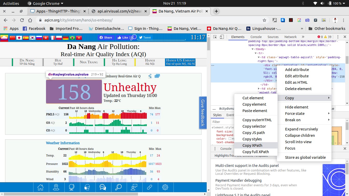Select the Vietnamese flag language
Viewport: 349px width, 196px height.
[79, 38]
